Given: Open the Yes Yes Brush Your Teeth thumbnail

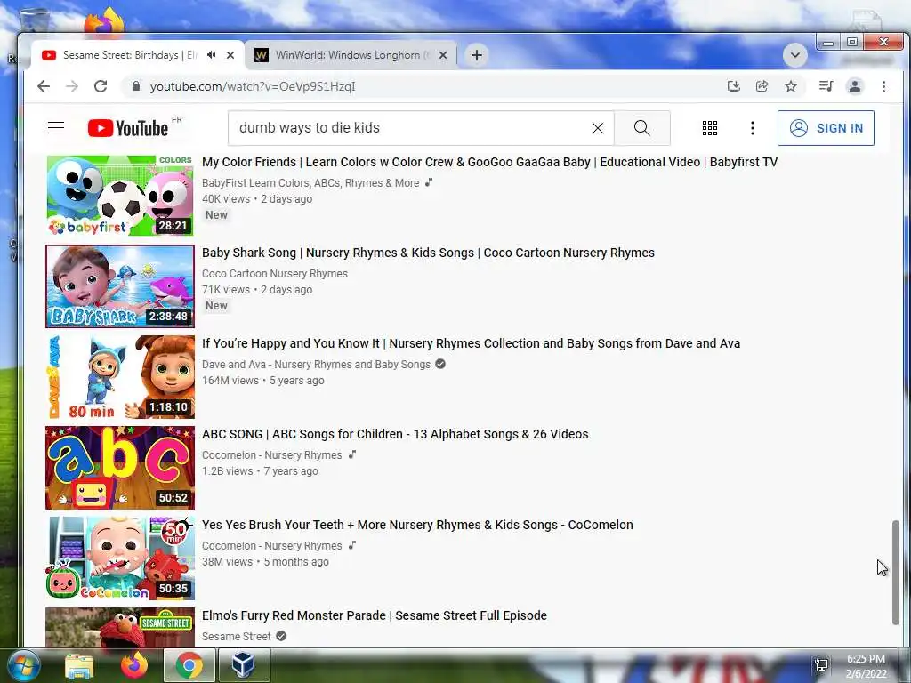Looking at the screenshot, I should click(120, 558).
